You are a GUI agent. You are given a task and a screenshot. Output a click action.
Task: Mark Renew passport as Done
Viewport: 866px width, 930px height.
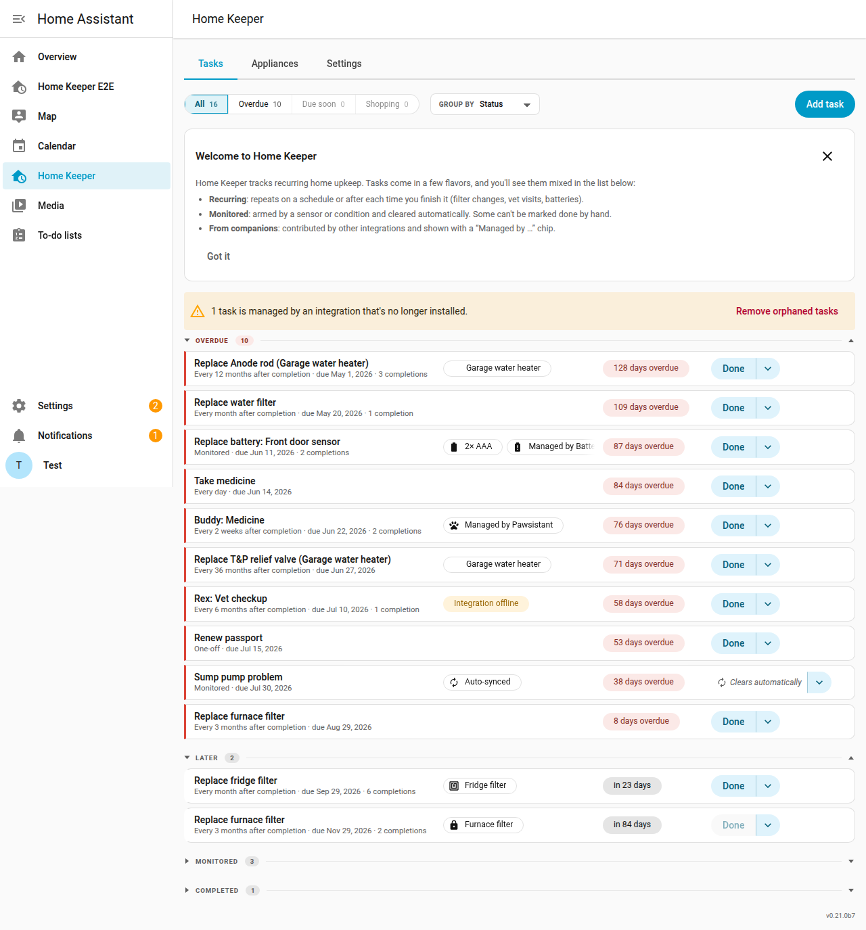[x=733, y=643]
